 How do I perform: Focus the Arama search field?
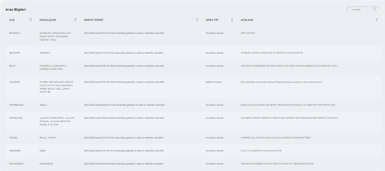(x=364, y=10)
